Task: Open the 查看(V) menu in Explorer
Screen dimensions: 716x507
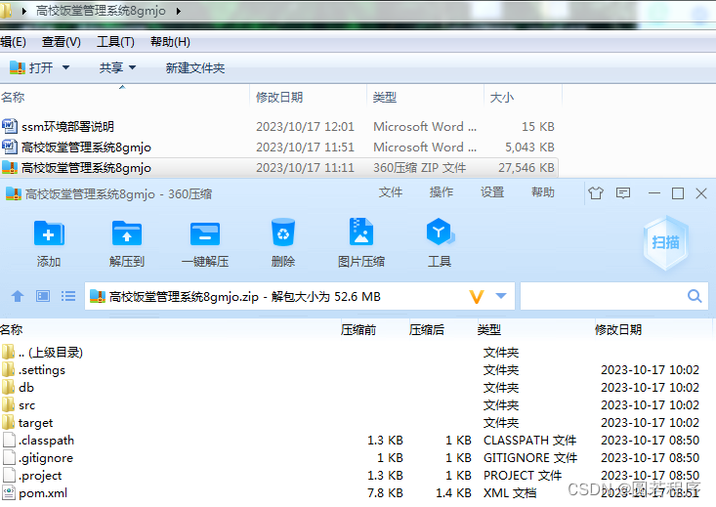Action: 62,42
